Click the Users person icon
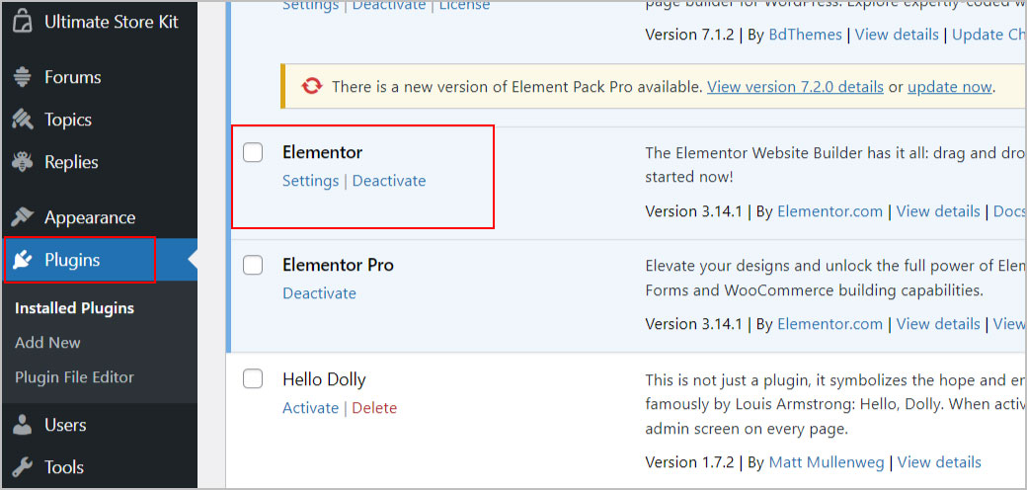 click(x=22, y=425)
